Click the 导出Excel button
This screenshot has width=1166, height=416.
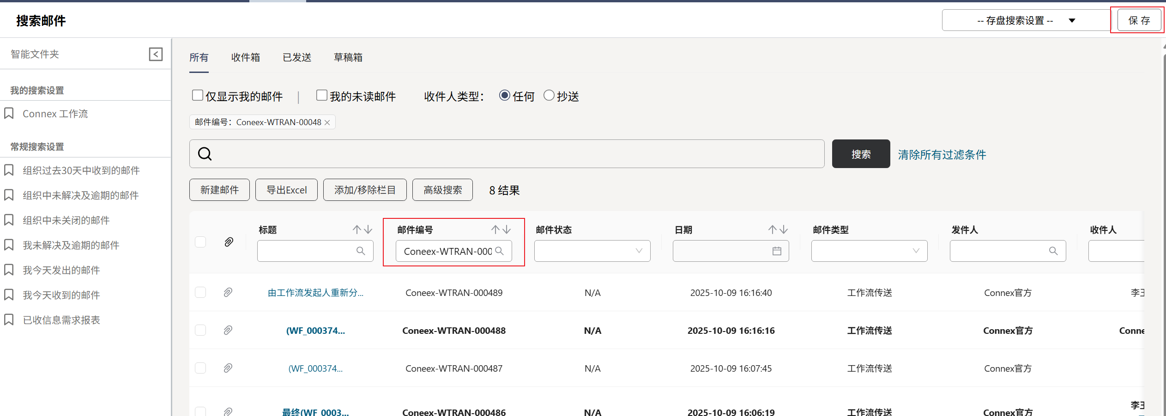[286, 190]
